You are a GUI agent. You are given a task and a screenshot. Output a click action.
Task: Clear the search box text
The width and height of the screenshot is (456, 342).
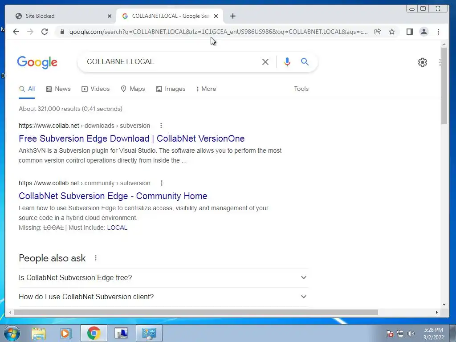tap(265, 62)
